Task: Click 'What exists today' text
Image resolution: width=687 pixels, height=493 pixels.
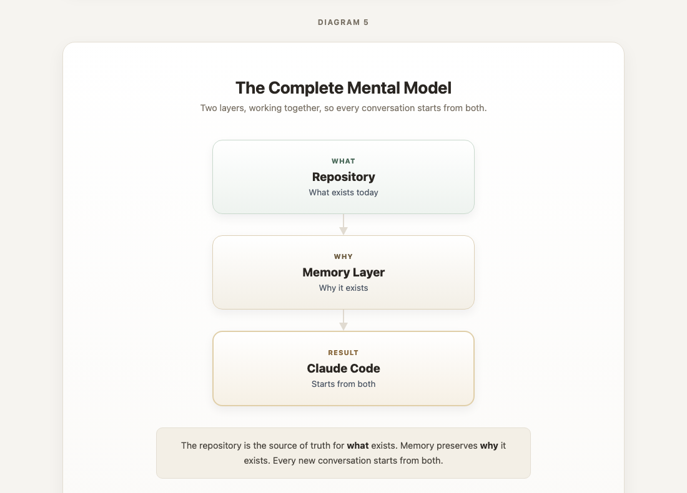Action: click(343, 193)
